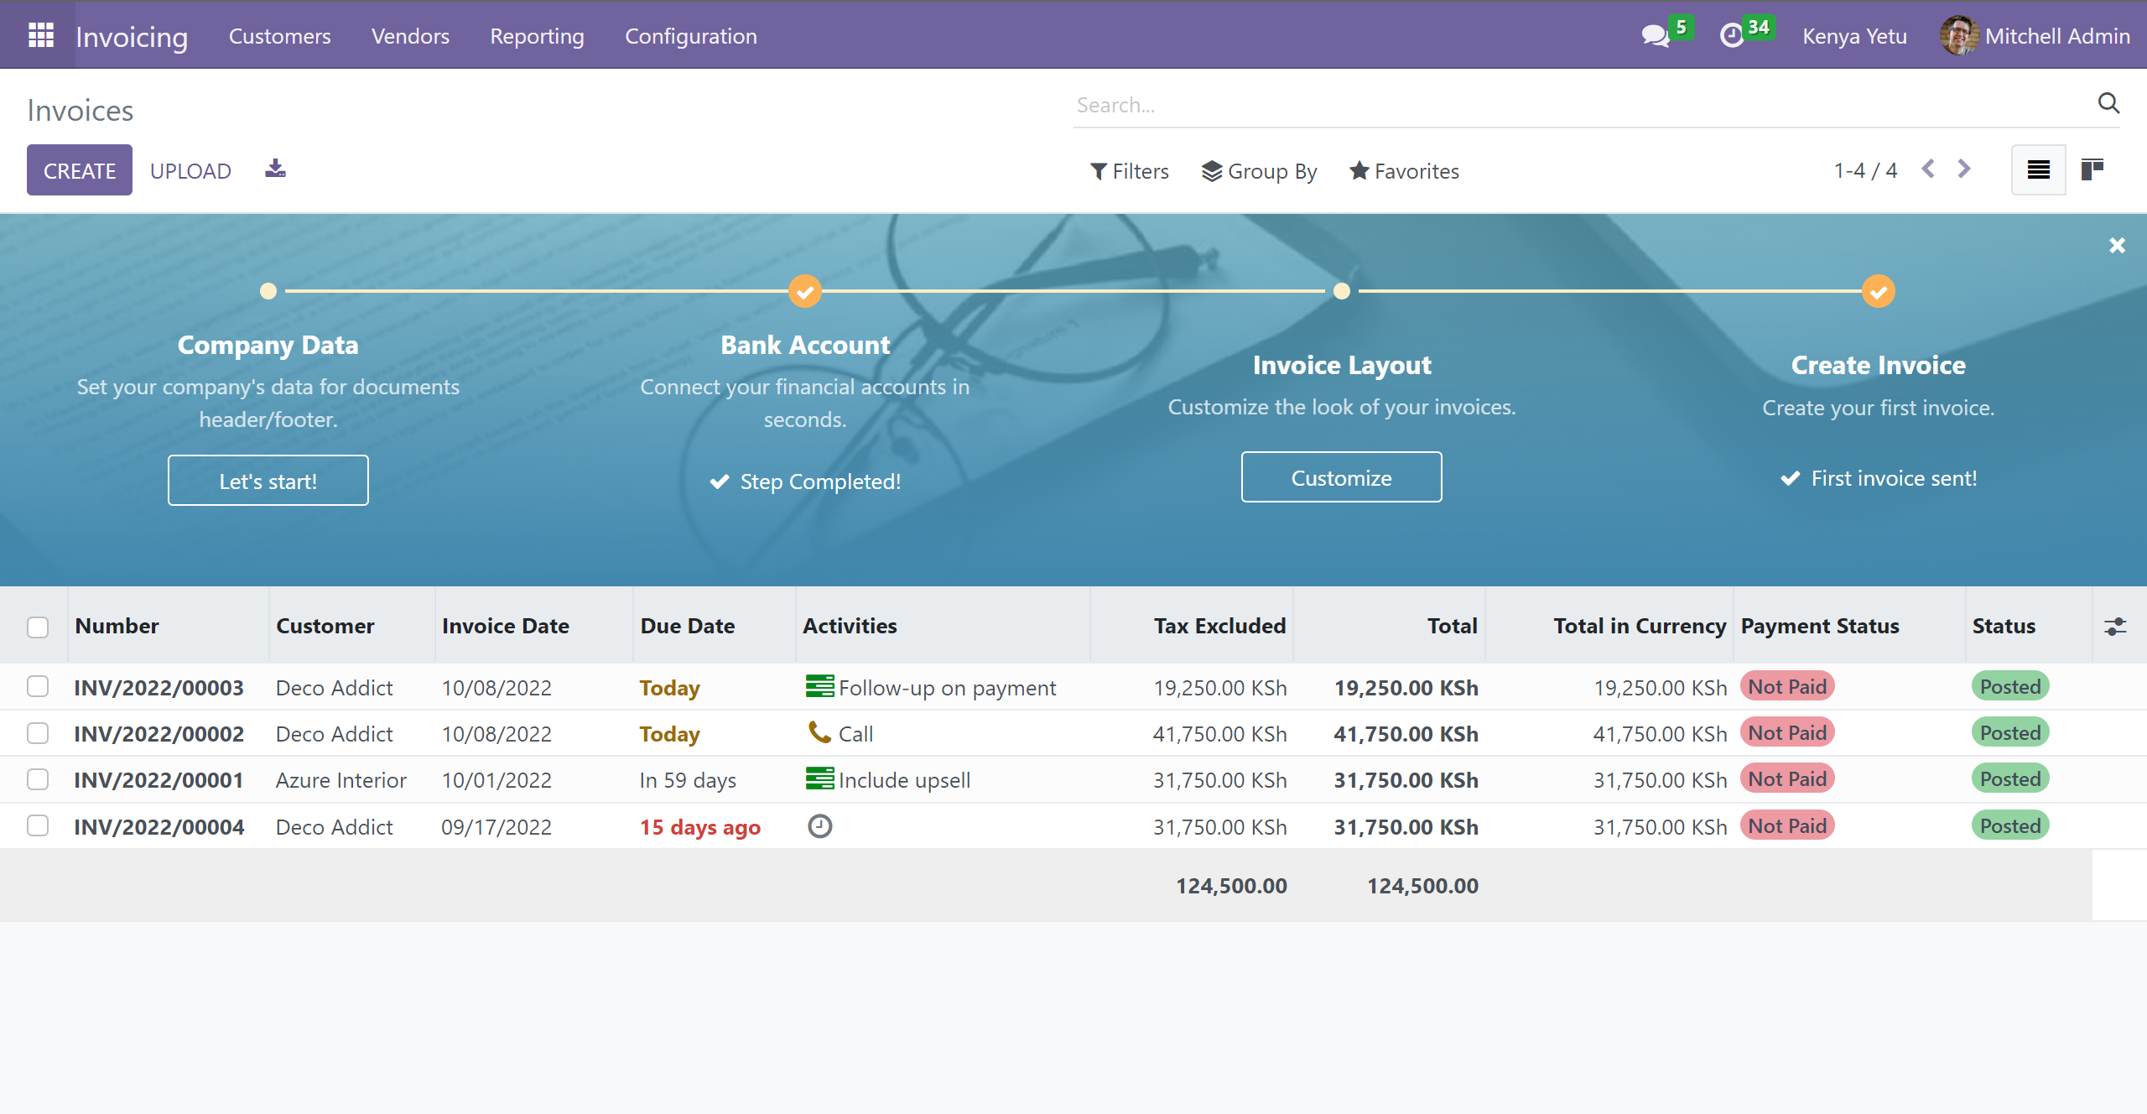The width and height of the screenshot is (2147, 1114).
Task: Tick the checkbox for INV/2022/00003
Action: point(38,687)
